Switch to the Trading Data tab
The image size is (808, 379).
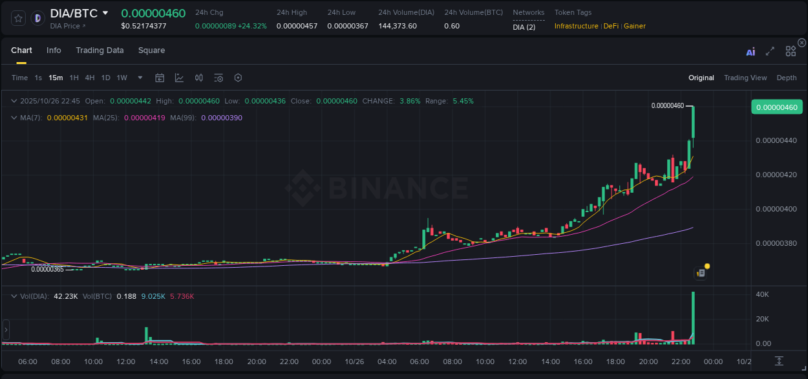(100, 50)
